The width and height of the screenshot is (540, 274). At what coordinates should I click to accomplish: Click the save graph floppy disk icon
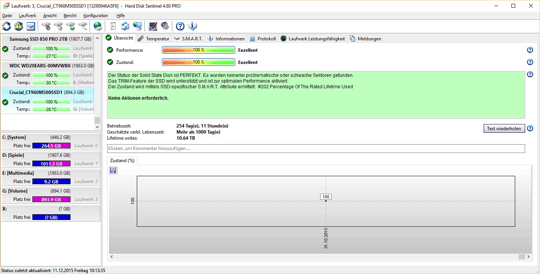tap(113, 170)
